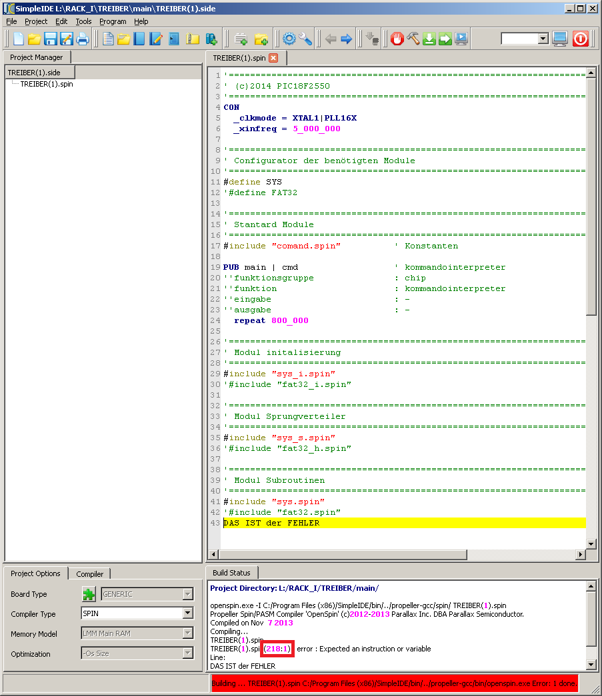
Task: Open the Board Type GENERIC dropdown
Action: pos(187,594)
